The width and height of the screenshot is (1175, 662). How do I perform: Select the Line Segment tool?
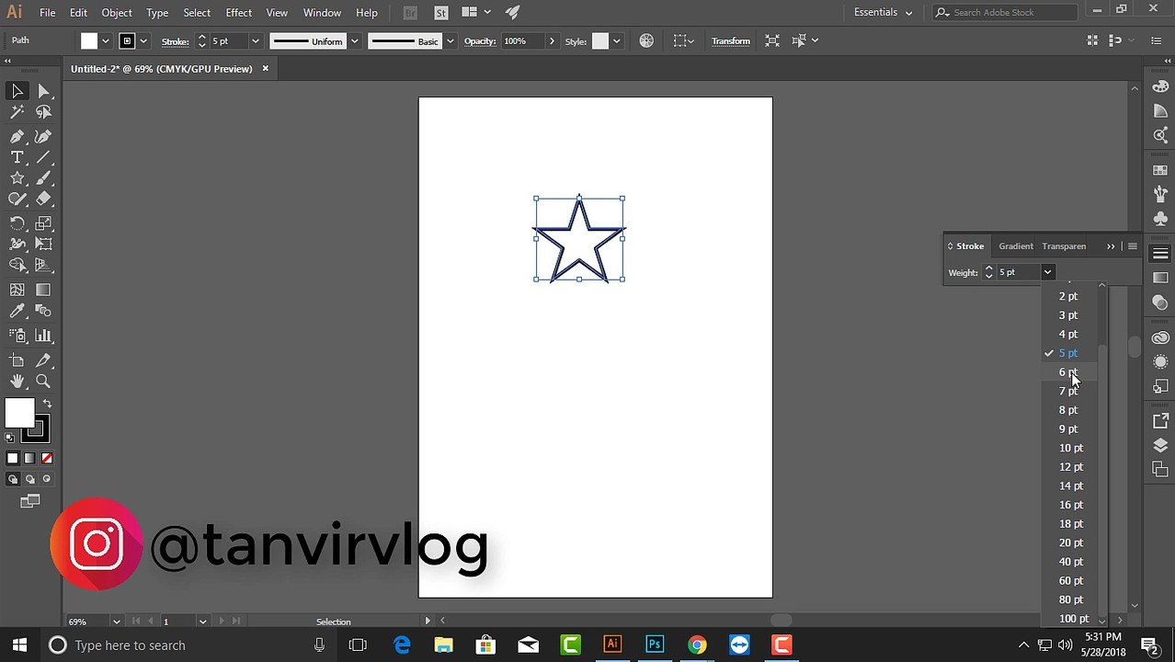click(43, 157)
